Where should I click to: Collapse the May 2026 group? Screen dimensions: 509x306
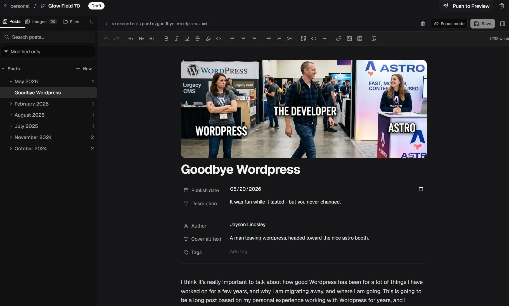coord(11,82)
